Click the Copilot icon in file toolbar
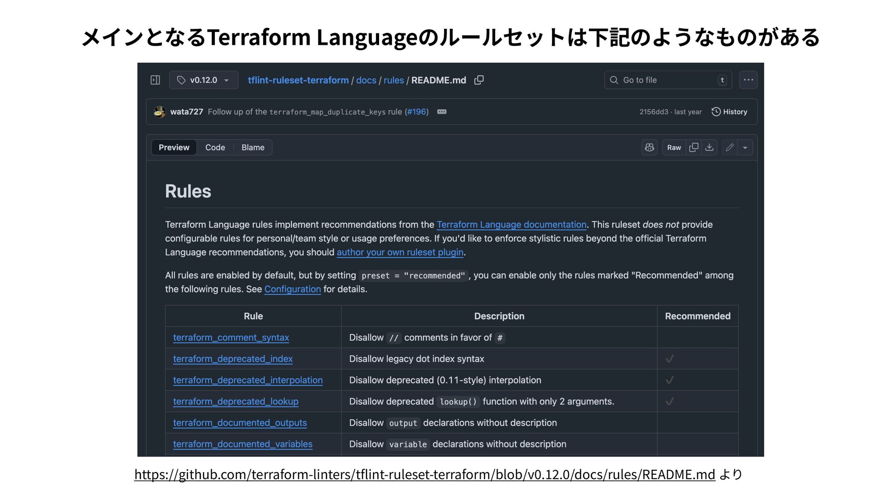Screen dimensions: 878x494 649,147
